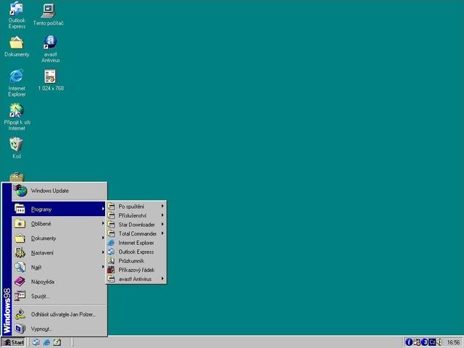Expand the Nastavení submenu arrow
Screen dimensions: 464x348
pyautogui.click(x=103, y=252)
